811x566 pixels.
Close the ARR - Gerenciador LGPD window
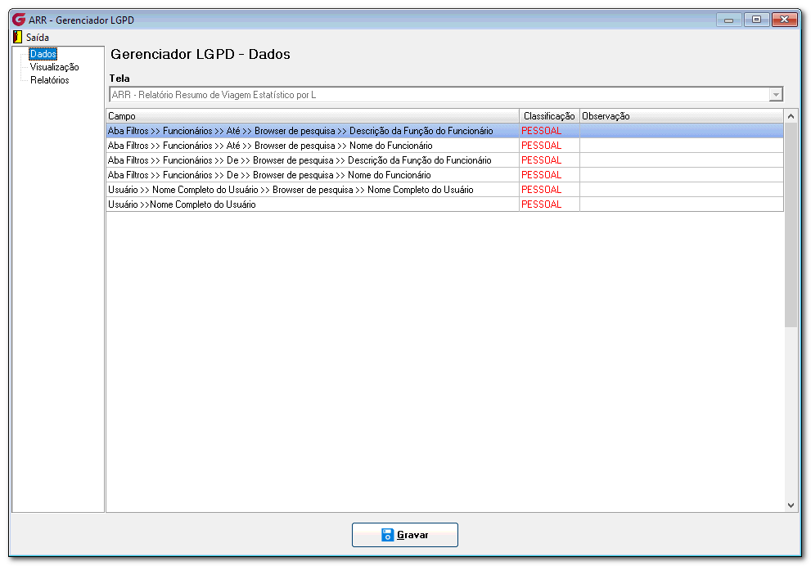click(x=784, y=20)
